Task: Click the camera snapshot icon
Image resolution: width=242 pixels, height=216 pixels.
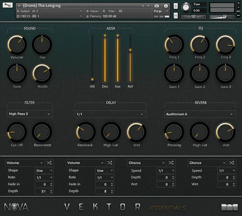Action: click(156, 6)
